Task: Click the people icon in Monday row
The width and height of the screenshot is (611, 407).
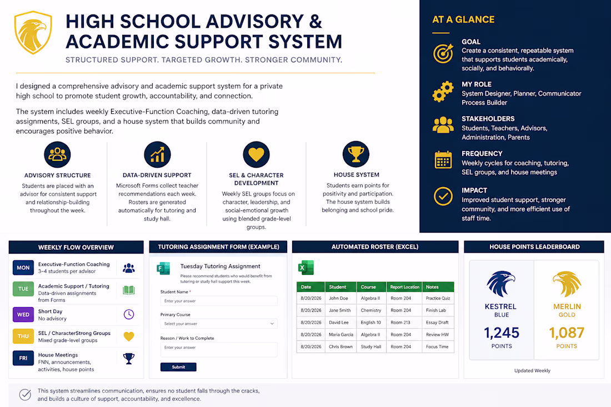Action: coord(129,268)
